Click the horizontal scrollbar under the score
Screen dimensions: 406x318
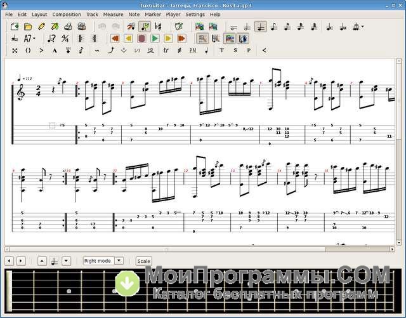click(199, 249)
